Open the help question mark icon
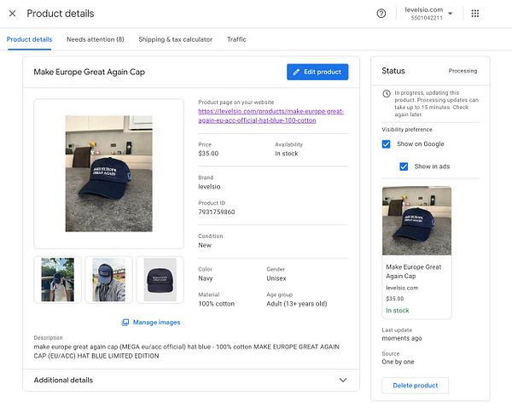Image resolution: width=512 pixels, height=408 pixels. [x=381, y=14]
